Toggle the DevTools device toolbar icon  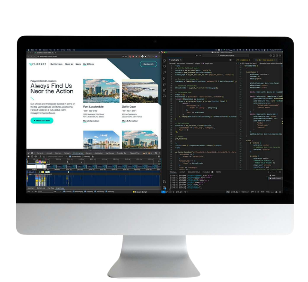point(32,153)
